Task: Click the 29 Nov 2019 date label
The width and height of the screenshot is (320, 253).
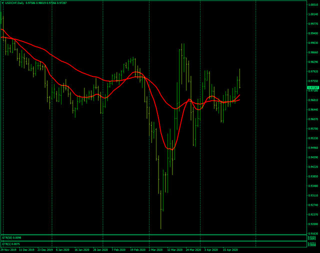Action: click(8, 250)
